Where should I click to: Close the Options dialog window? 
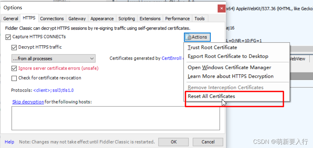(221, 8)
